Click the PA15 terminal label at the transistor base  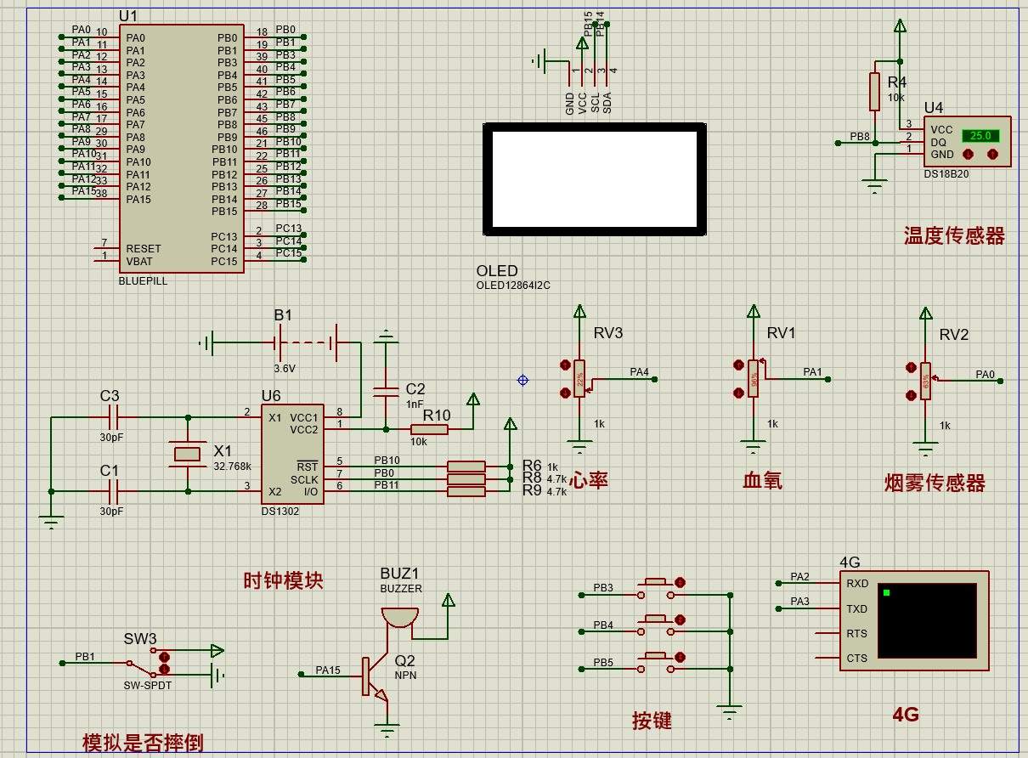(328, 670)
